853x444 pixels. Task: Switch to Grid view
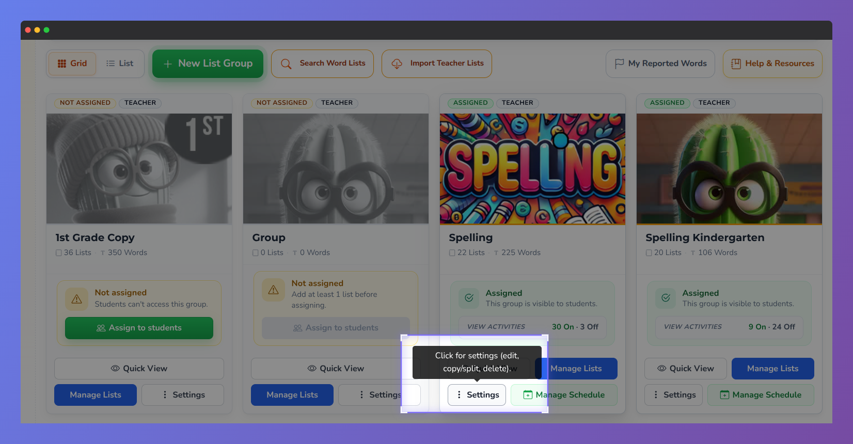(72, 64)
